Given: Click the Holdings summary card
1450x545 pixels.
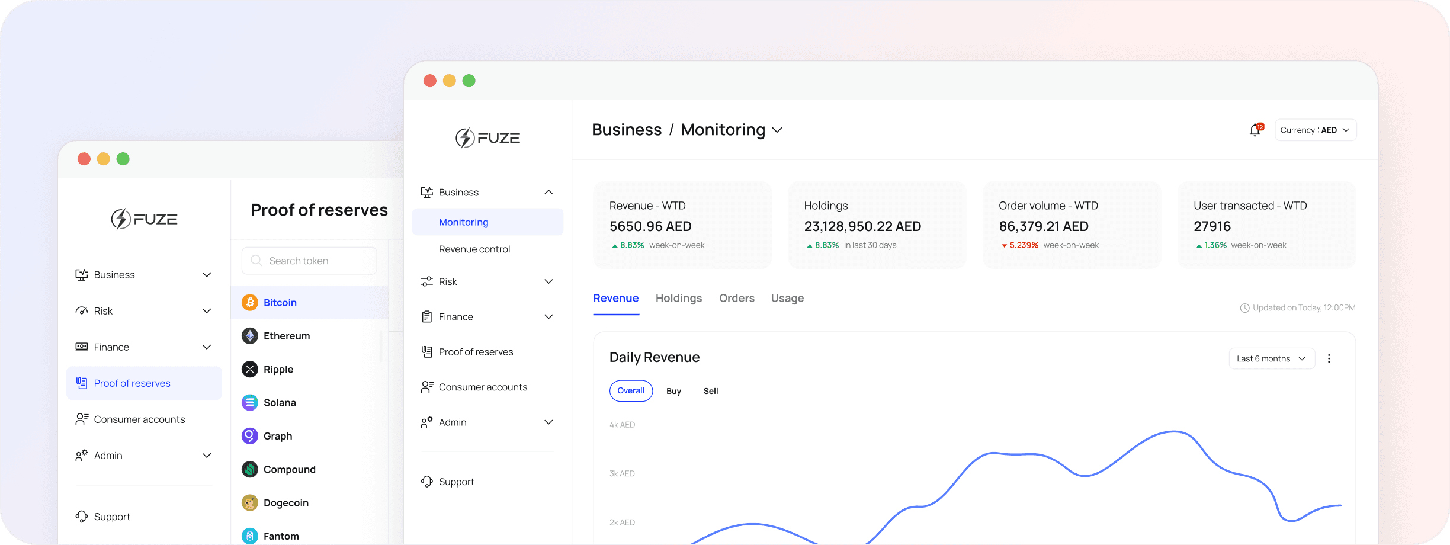Looking at the screenshot, I should [x=877, y=225].
